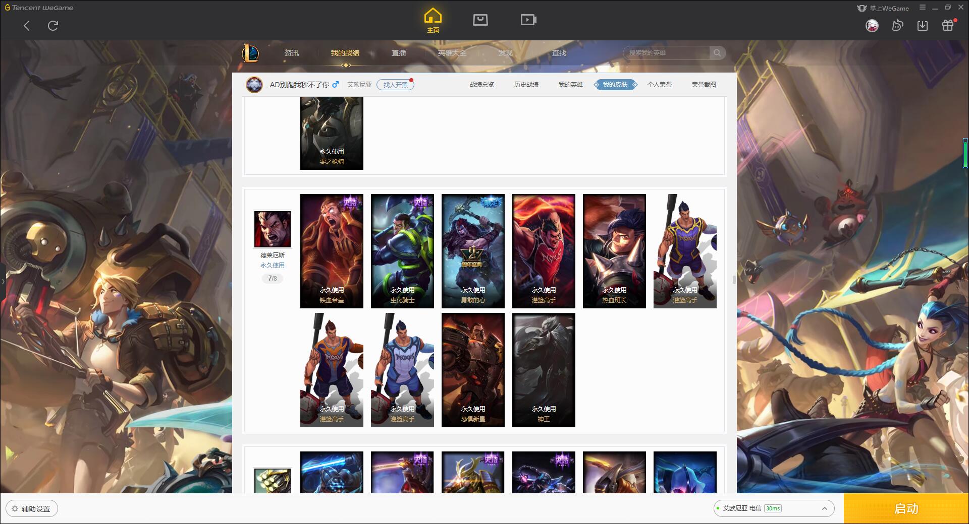Click the 艾欧尼亚 server label by the username
This screenshot has width=969, height=524.
pyautogui.click(x=359, y=85)
